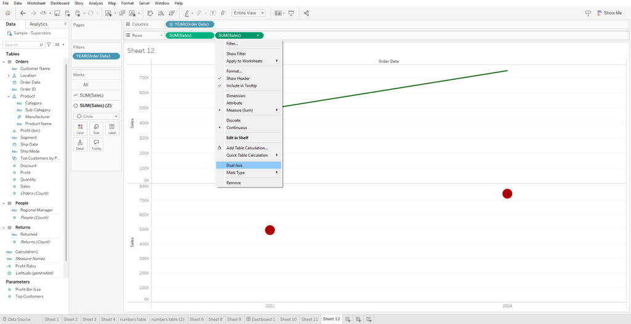Click the view mode dropdown next to Search
The image size is (631, 324).
click(60, 44)
